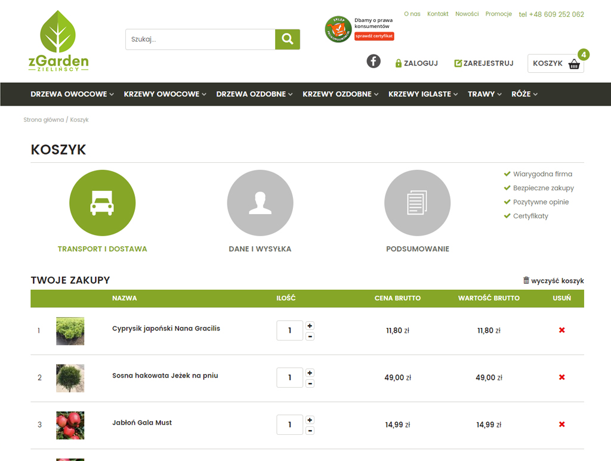Remove Cyprysik japoński Nana Gracilis with red X

(561, 330)
